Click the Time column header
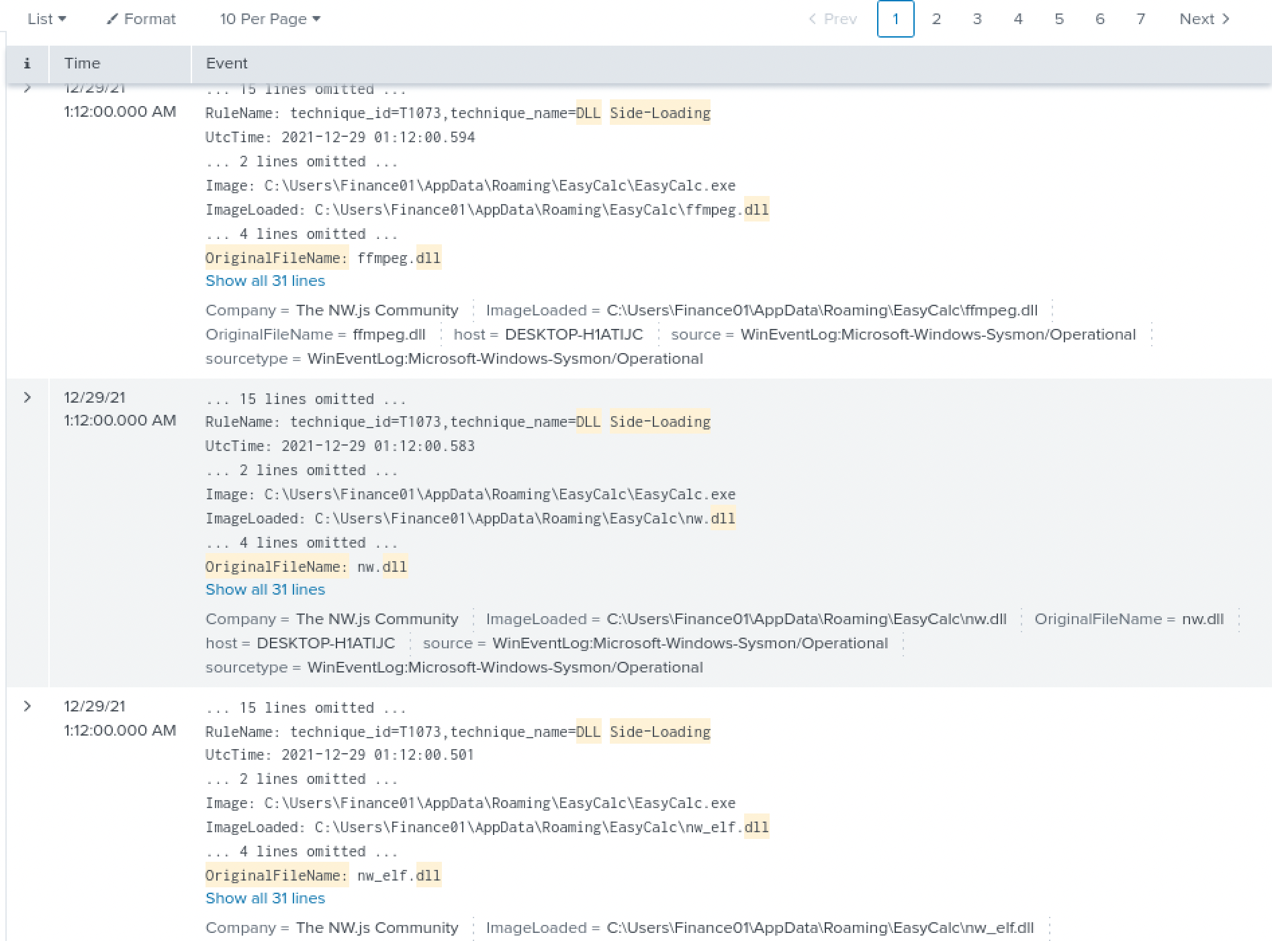Viewport: 1272px width, 941px height. click(x=82, y=63)
